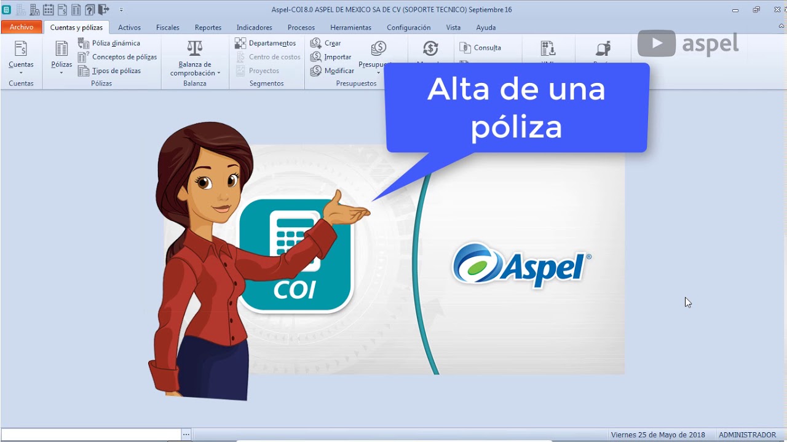The width and height of the screenshot is (787, 442).
Task: Switch to the Procesos tab
Action: pos(301,28)
